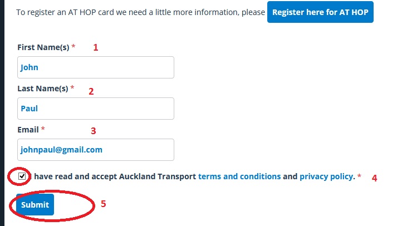Click the Register here for AT HOP button
402x226 pixels.
tap(320, 12)
